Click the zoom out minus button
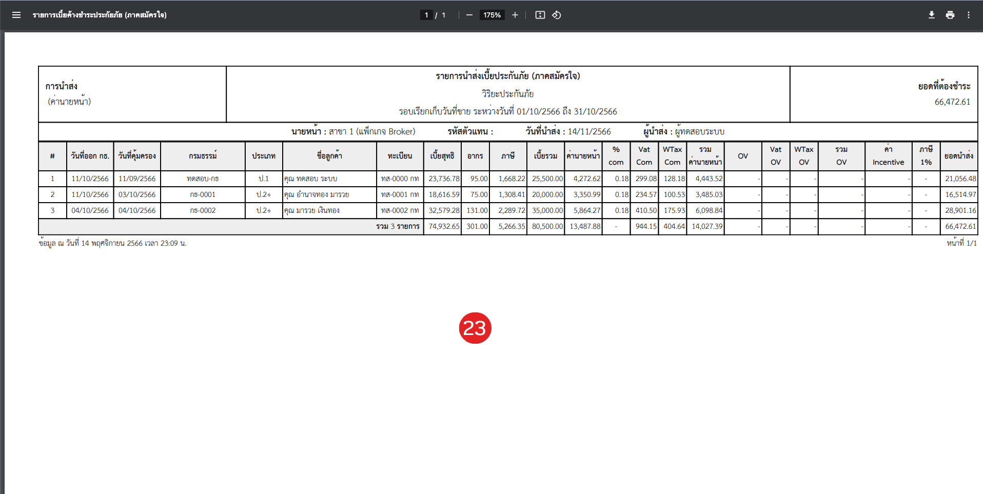Image resolution: width=983 pixels, height=494 pixels. pyautogui.click(x=469, y=15)
